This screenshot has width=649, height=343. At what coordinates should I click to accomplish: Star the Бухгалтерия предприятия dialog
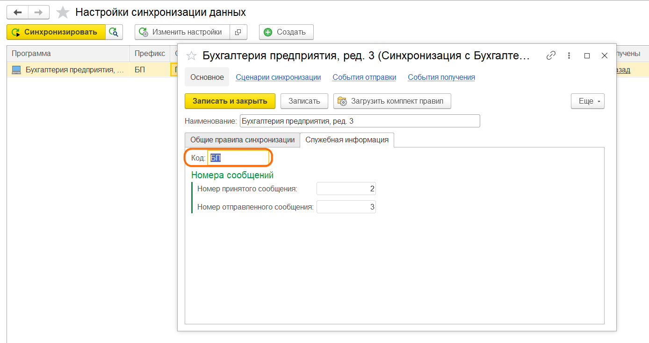coord(191,56)
